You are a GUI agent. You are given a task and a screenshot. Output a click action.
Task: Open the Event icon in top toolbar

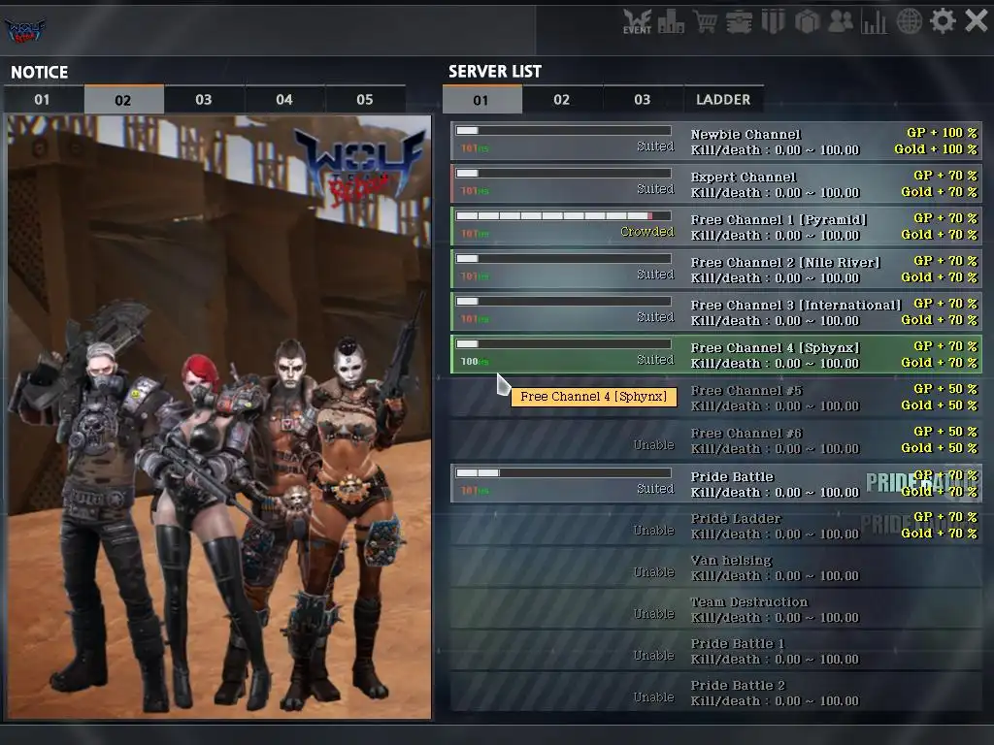pos(637,21)
